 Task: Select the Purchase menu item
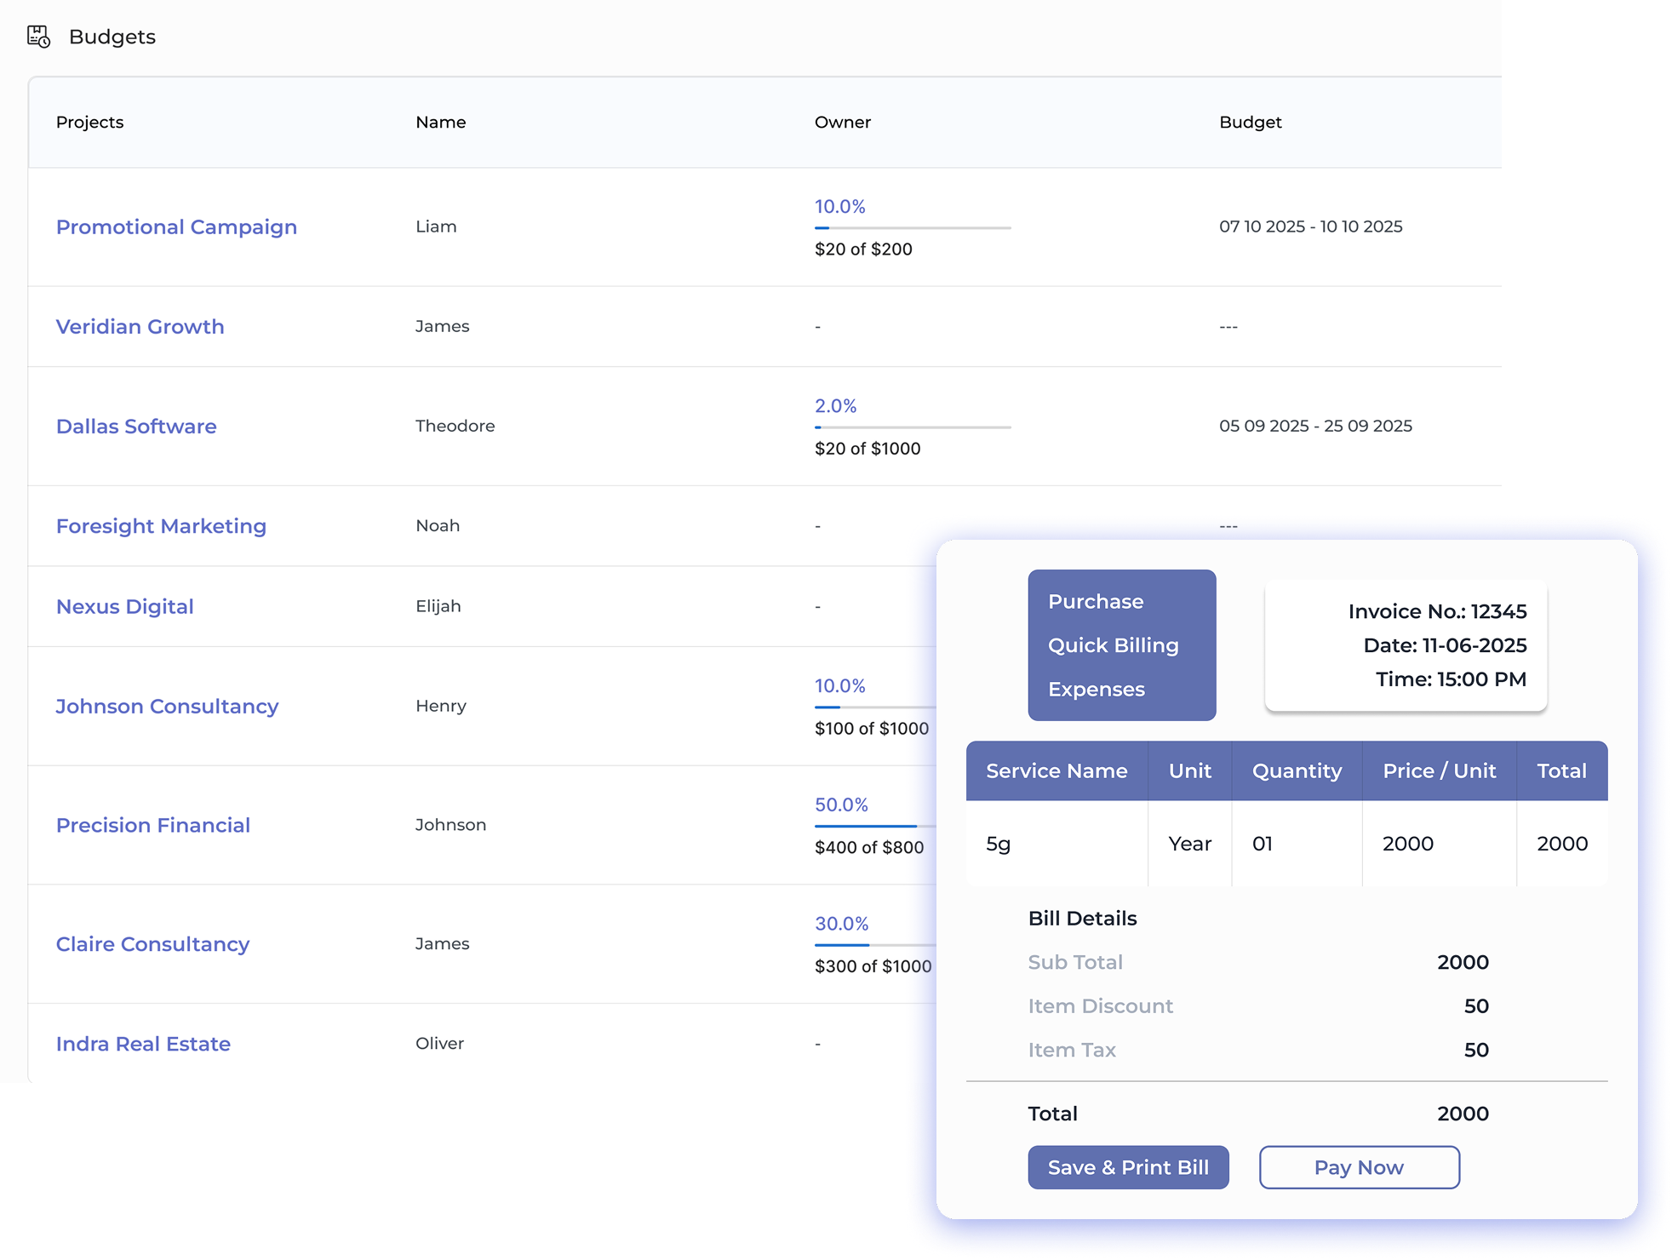[x=1095, y=601]
